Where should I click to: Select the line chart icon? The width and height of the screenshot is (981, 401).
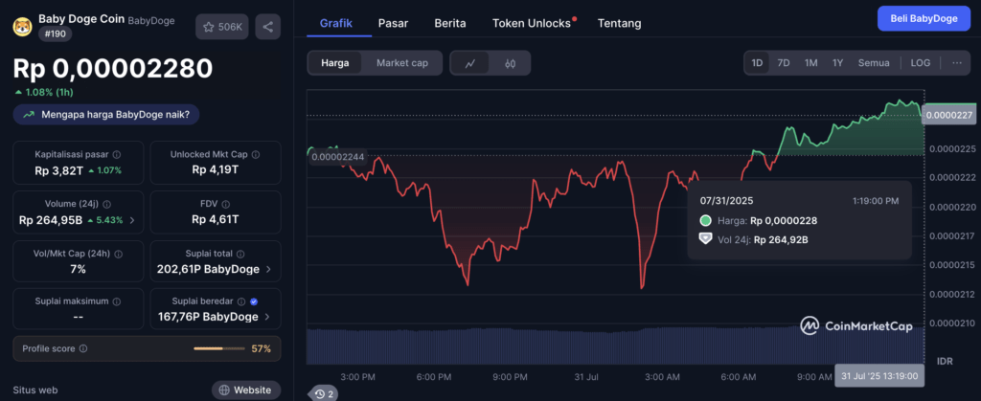point(469,63)
